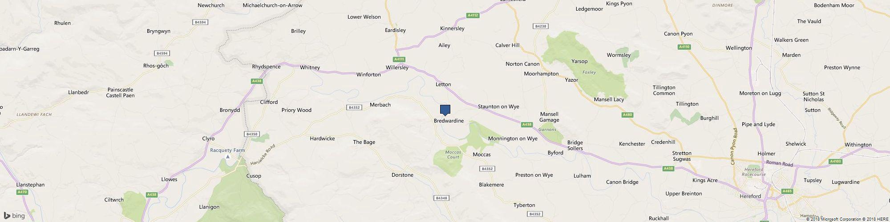Click the A438 road shield near Rhydspence
The width and height of the screenshot is (890, 222).
point(257,81)
